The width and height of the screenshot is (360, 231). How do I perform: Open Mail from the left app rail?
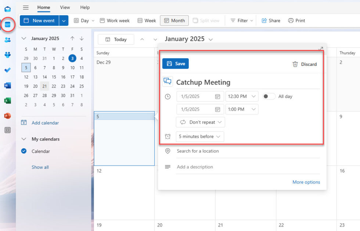8,9
